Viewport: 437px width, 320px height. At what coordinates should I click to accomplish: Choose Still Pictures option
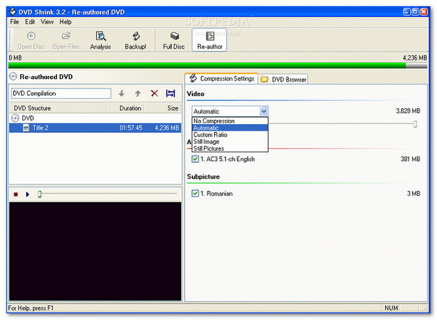tap(230, 148)
